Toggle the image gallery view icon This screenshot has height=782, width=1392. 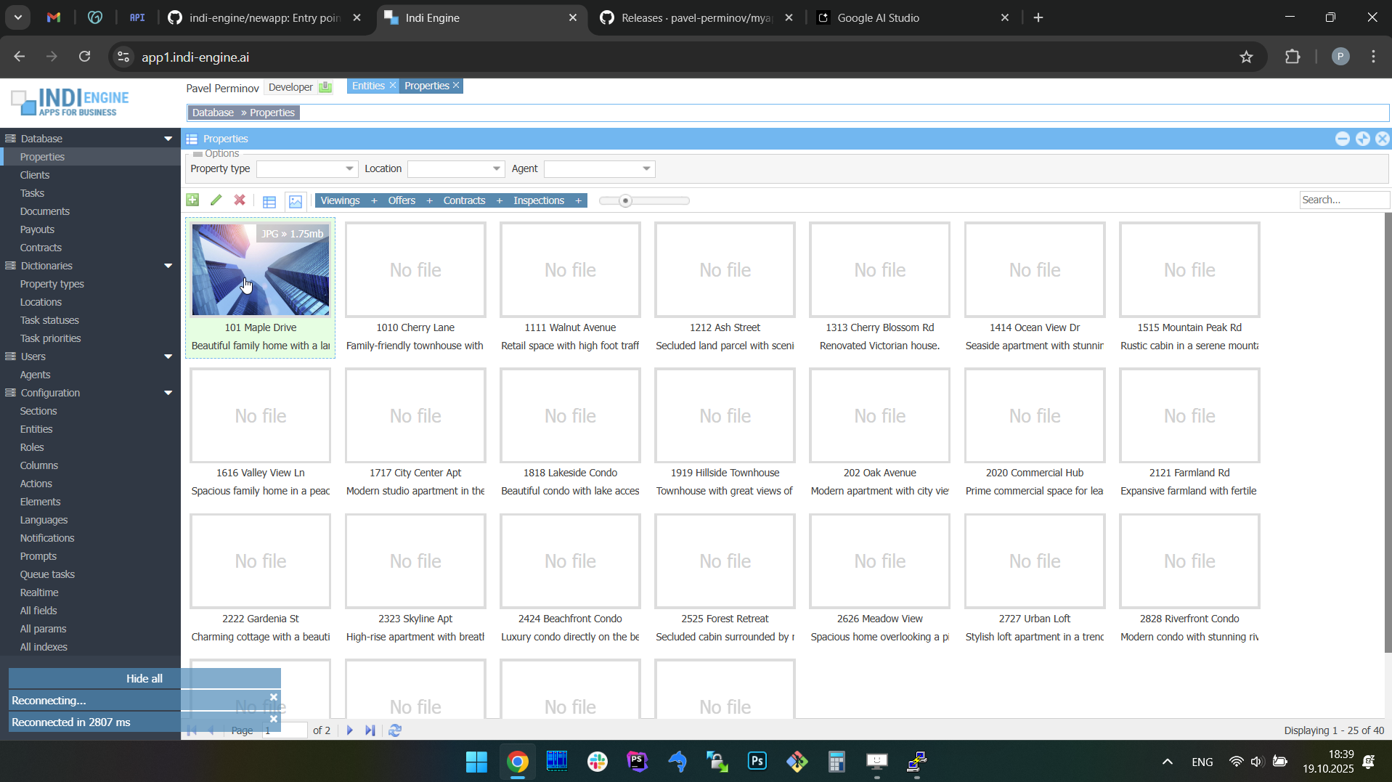point(296,202)
